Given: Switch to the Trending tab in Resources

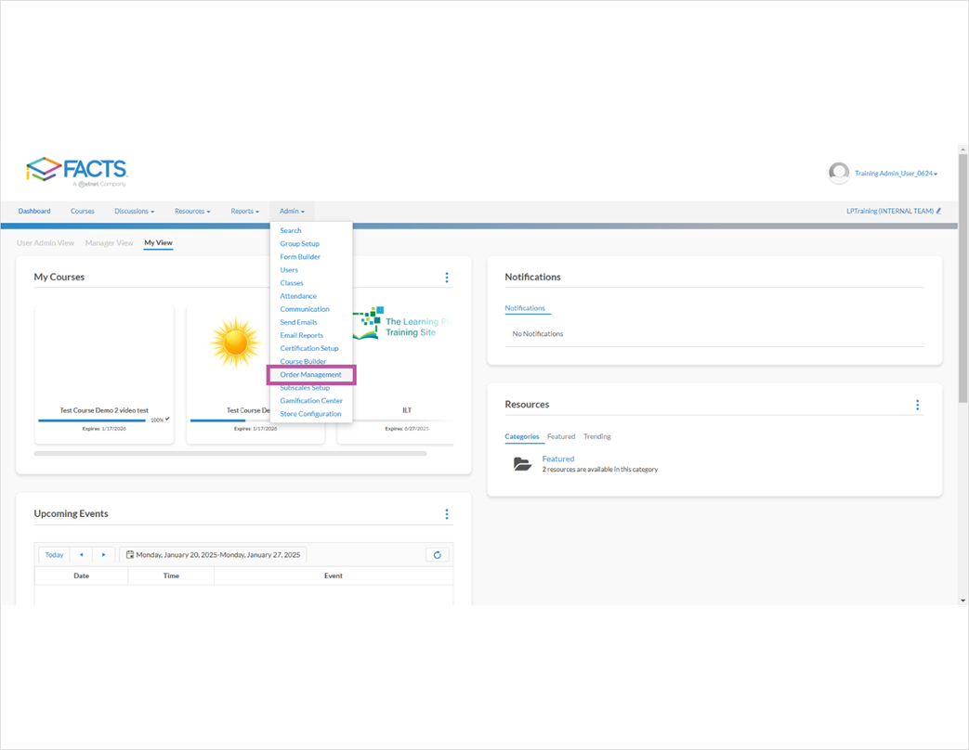Looking at the screenshot, I should (596, 436).
